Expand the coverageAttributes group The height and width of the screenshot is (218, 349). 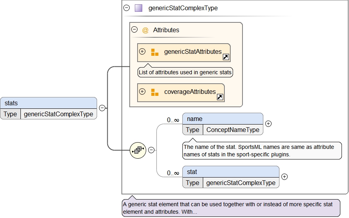pyautogui.click(x=142, y=92)
